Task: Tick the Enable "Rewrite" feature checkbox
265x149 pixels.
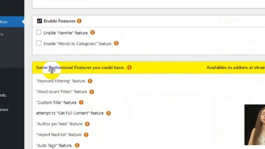Action: (39, 32)
